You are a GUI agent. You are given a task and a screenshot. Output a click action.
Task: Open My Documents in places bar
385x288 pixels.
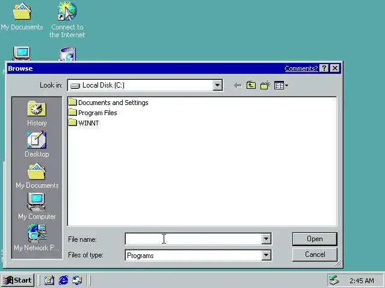37,176
